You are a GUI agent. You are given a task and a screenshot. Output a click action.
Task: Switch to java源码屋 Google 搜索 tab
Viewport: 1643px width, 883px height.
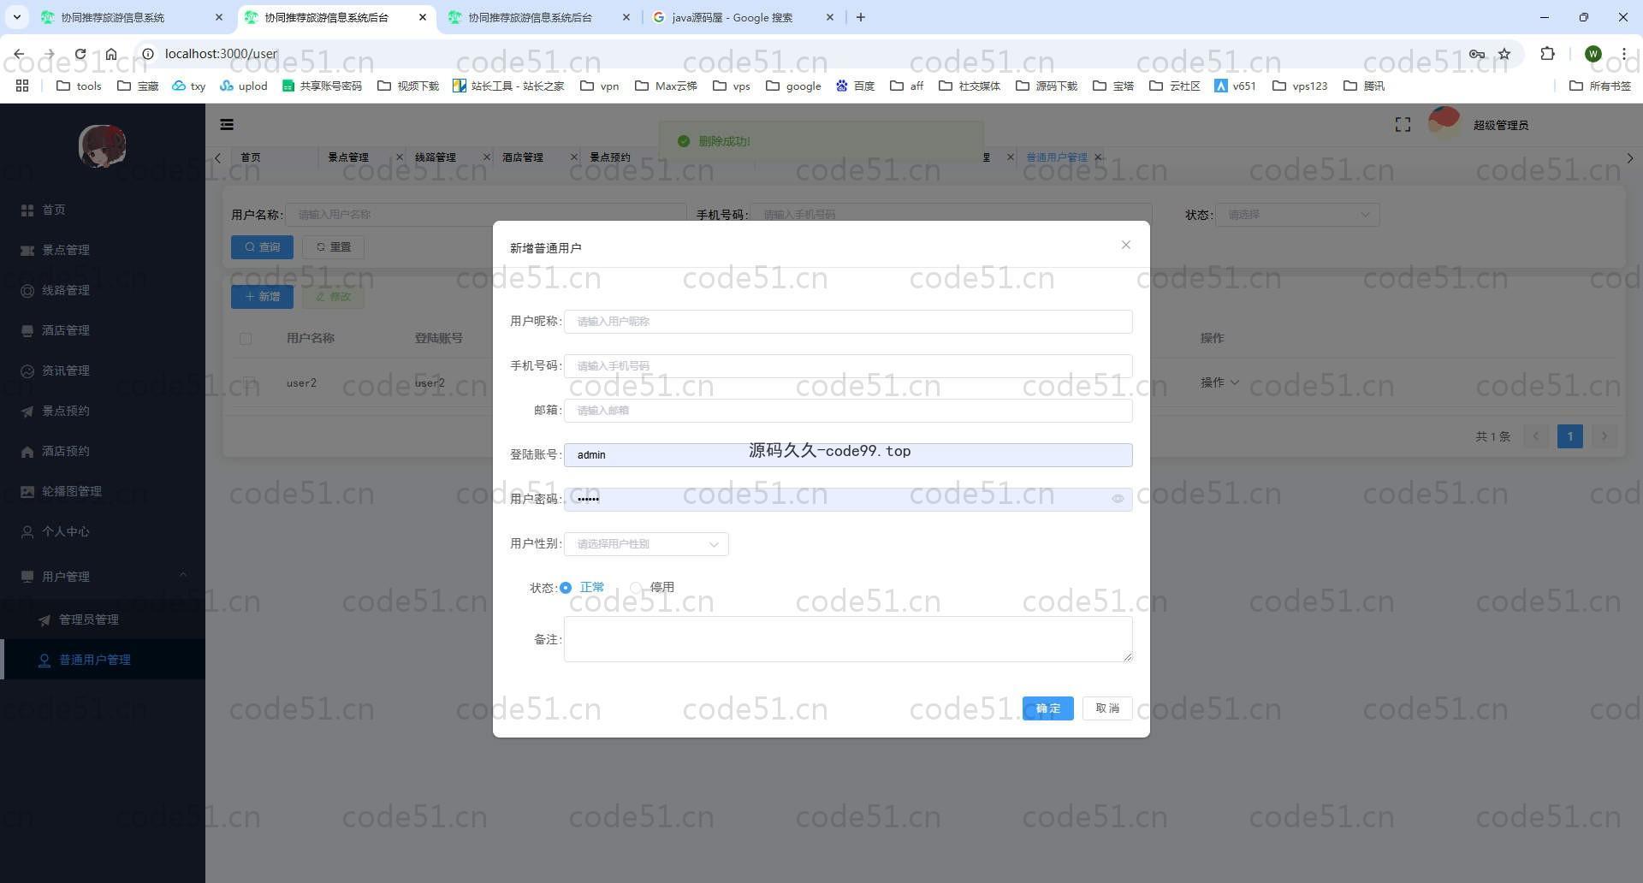pos(743,17)
